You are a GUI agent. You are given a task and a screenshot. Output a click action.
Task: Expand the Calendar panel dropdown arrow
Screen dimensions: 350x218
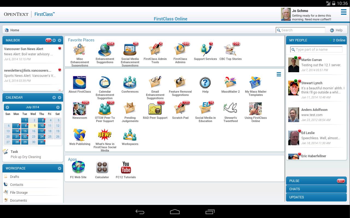(x=60, y=98)
